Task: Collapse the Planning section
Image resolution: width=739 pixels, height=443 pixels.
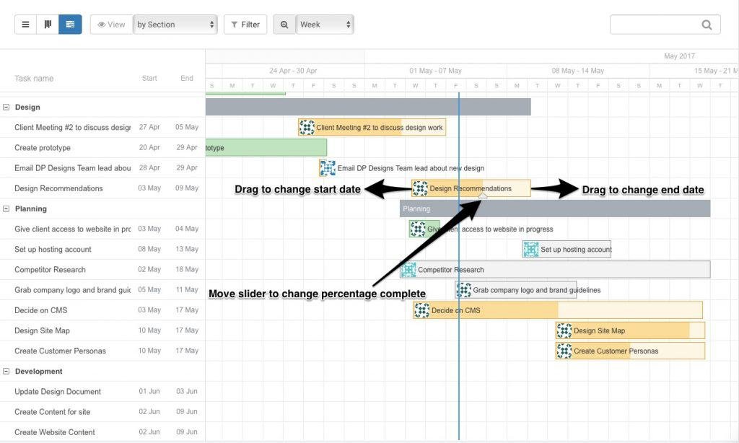Action: [7, 209]
